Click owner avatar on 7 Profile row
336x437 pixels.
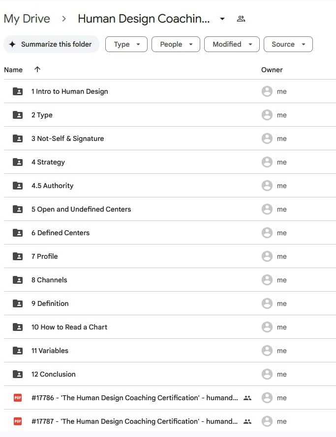(267, 256)
